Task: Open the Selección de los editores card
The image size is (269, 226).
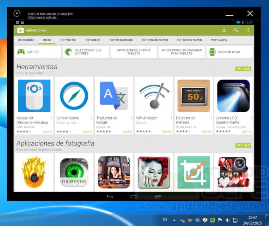Action: (x=86, y=52)
